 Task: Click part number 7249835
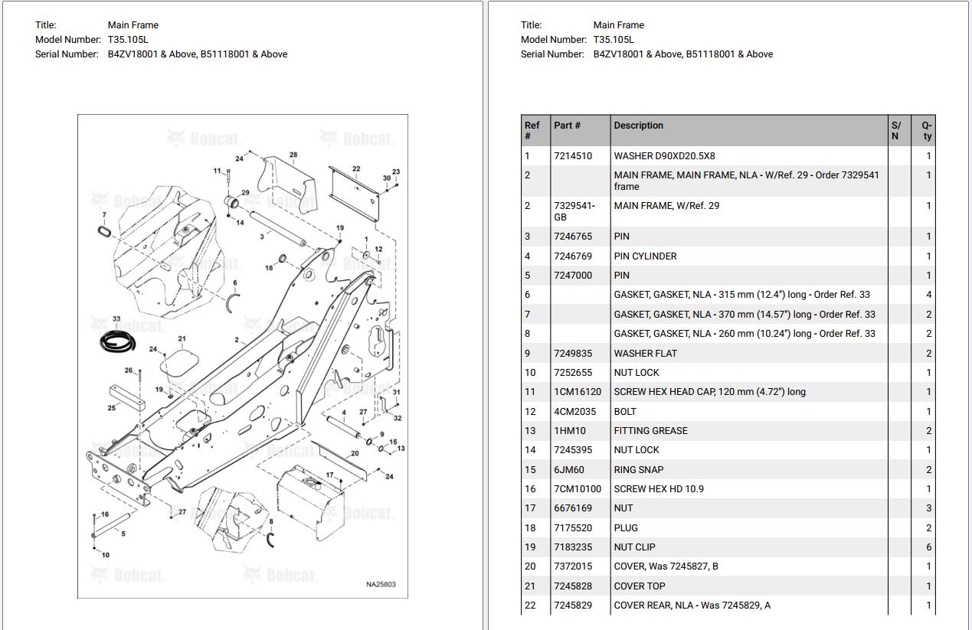(572, 354)
